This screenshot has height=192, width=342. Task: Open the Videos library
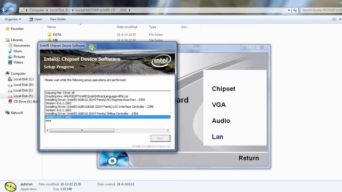(18, 62)
